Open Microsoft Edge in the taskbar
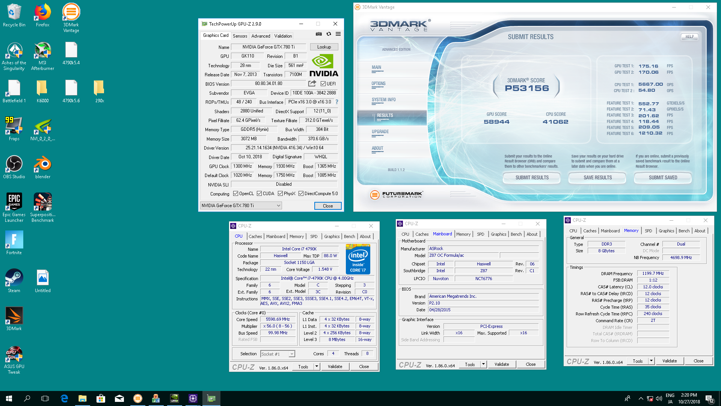Viewport: 721px width, 406px height. click(x=64, y=398)
